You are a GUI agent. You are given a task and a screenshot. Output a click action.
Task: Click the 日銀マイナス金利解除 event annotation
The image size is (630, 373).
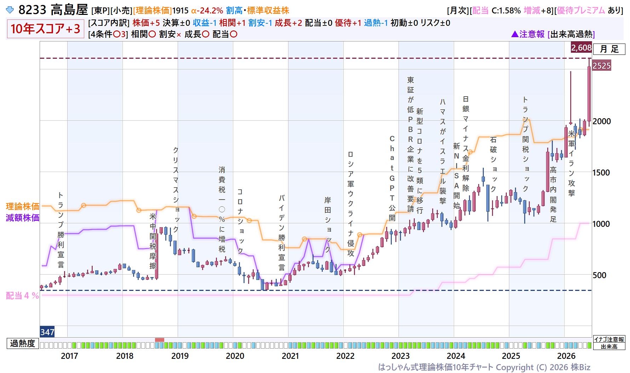pyautogui.click(x=466, y=144)
